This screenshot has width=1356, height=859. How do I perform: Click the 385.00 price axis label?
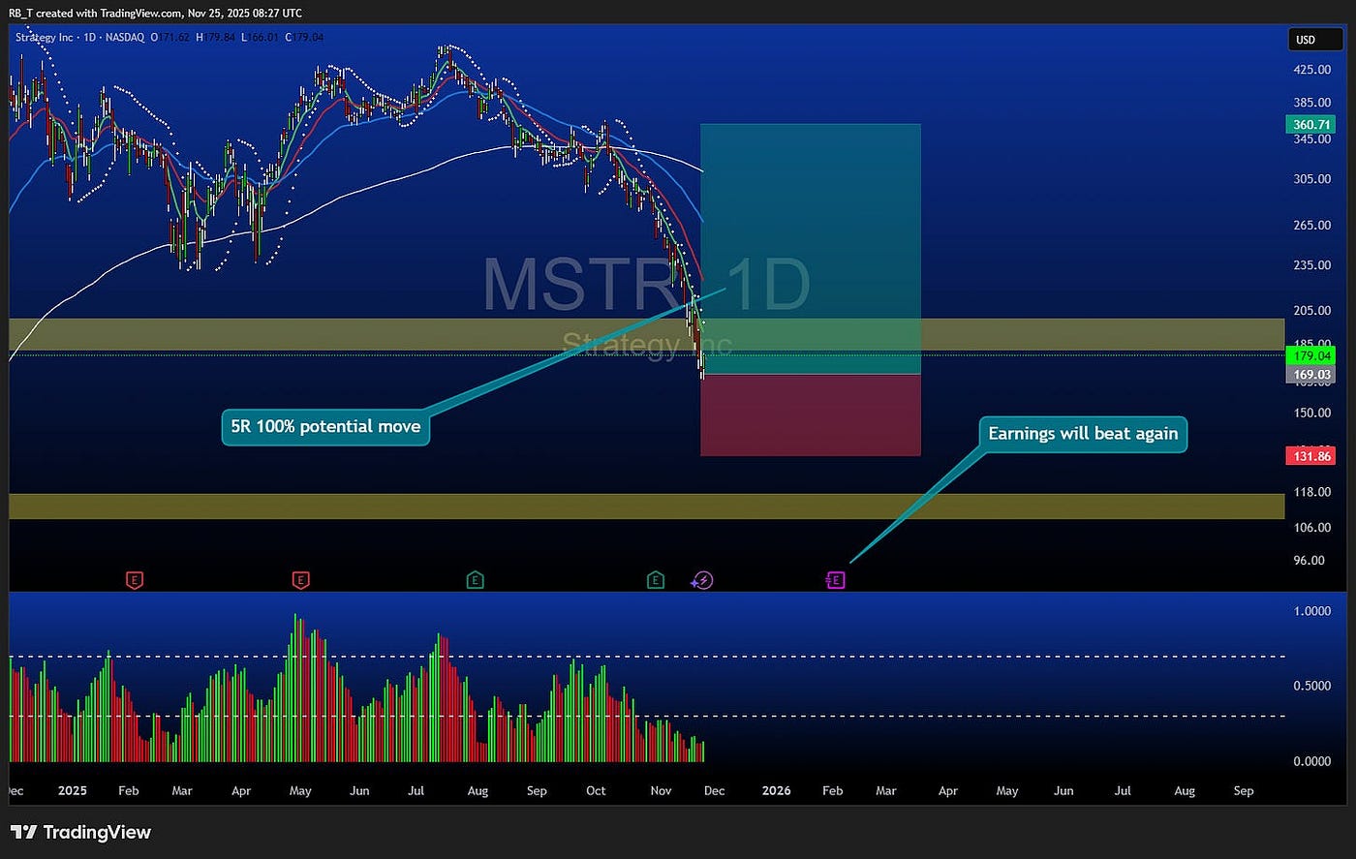point(1311,103)
